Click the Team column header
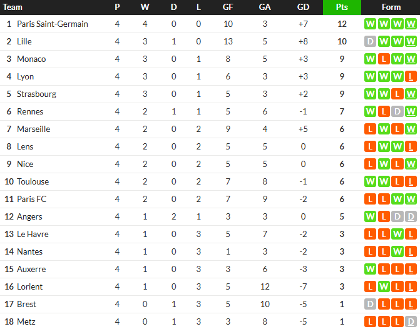The image size is (420, 334). (13, 8)
